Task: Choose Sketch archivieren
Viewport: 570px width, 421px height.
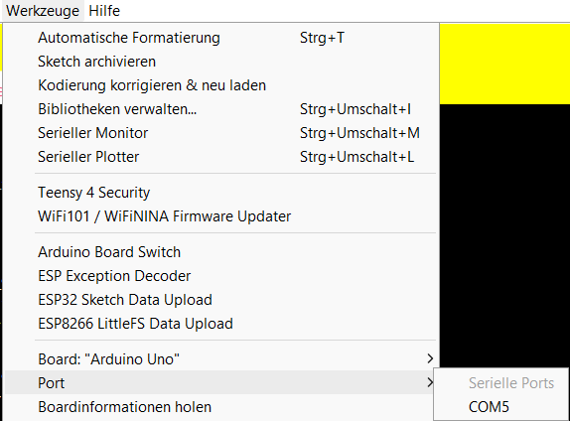Action: click(x=221, y=62)
